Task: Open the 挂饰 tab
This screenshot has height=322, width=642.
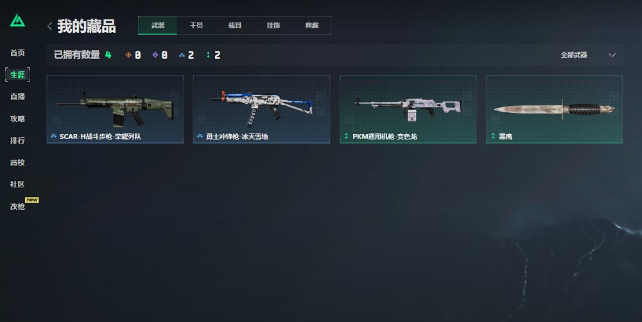Action: pos(273,26)
